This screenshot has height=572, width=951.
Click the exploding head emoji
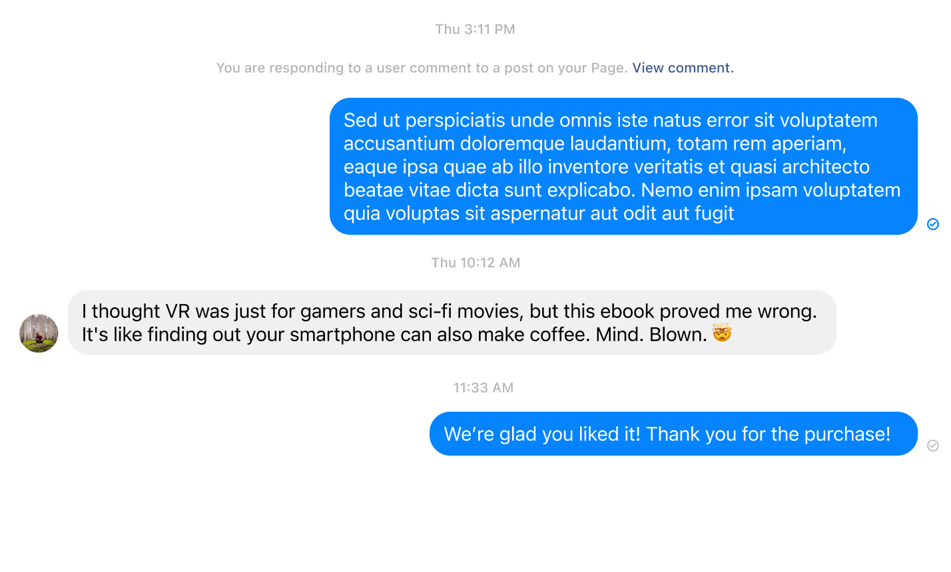(722, 333)
